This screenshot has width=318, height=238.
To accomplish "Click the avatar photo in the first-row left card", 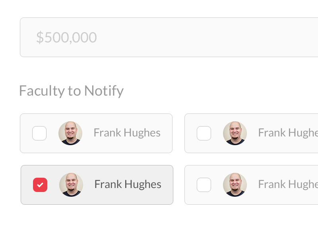I will (70, 133).
